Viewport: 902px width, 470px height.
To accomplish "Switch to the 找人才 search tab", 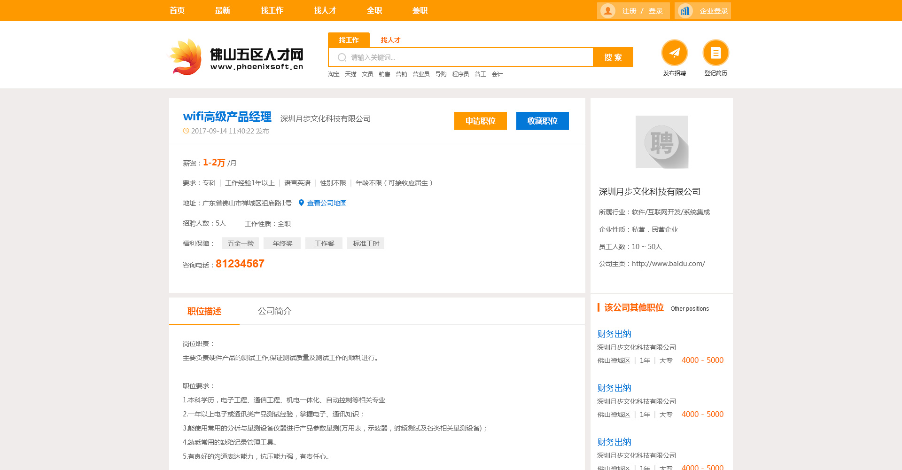I will coord(390,40).
